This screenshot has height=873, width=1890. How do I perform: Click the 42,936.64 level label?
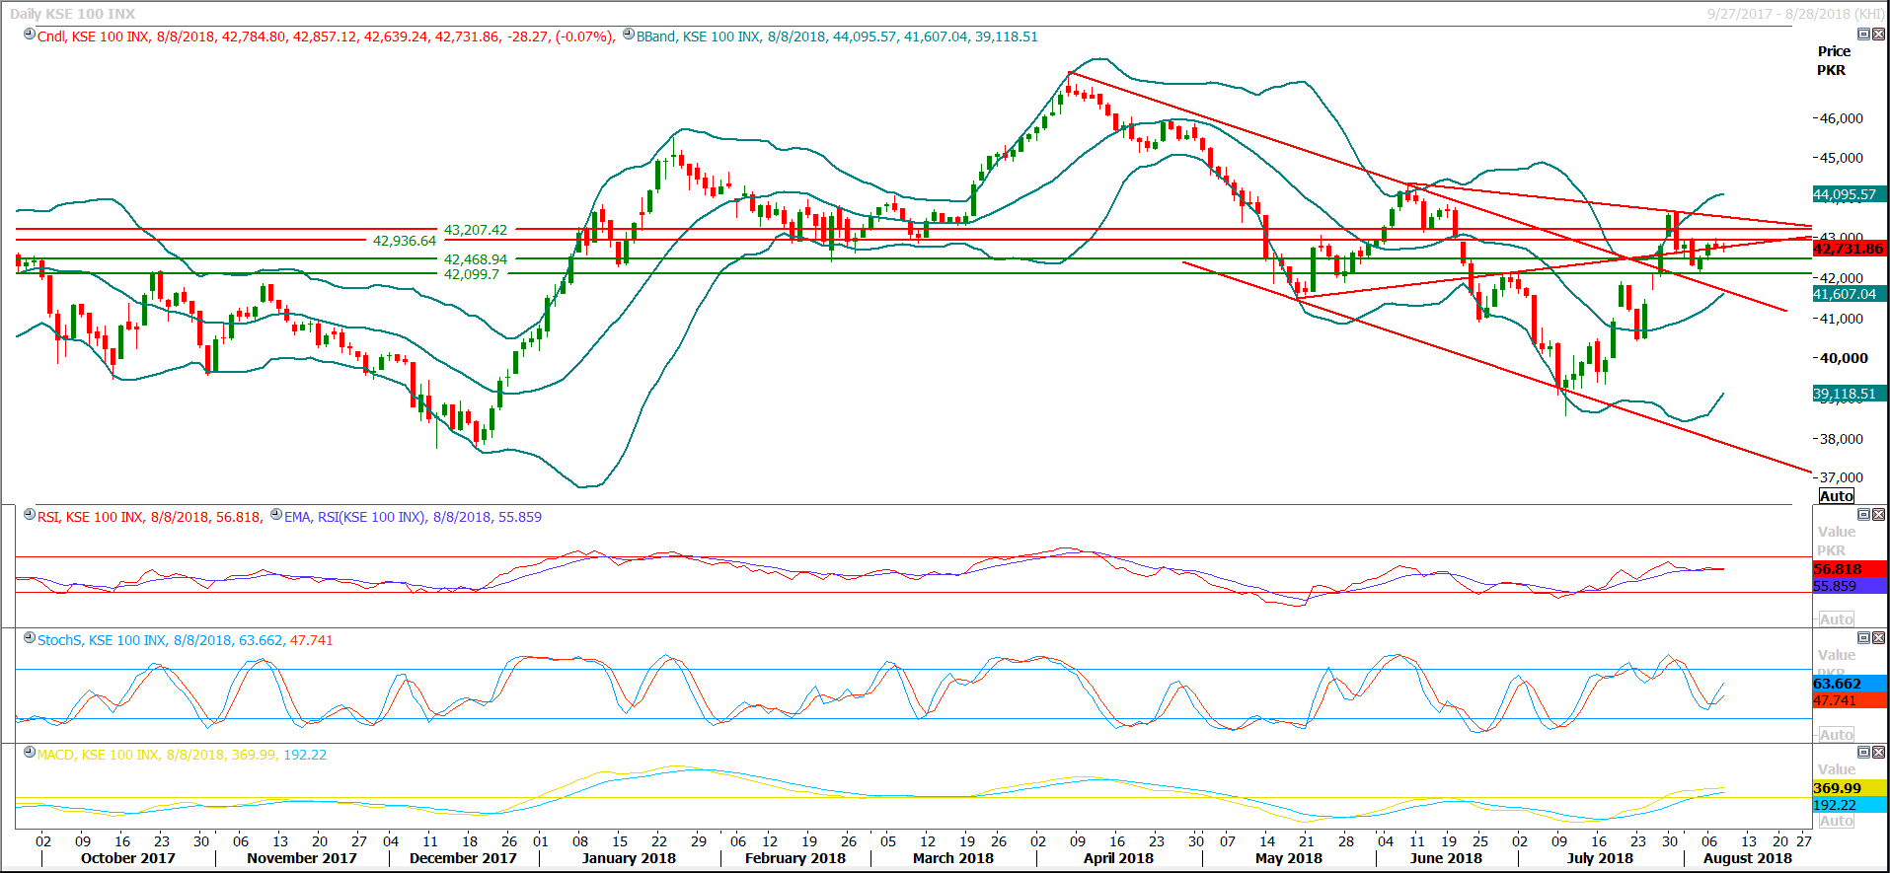coord(405,241)
